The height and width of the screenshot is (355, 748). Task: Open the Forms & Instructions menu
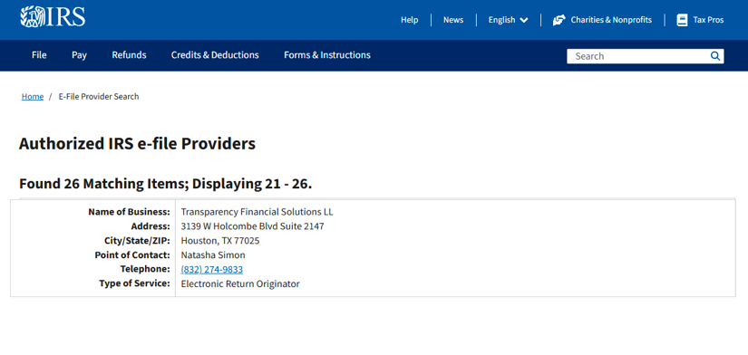pos(327,55)
